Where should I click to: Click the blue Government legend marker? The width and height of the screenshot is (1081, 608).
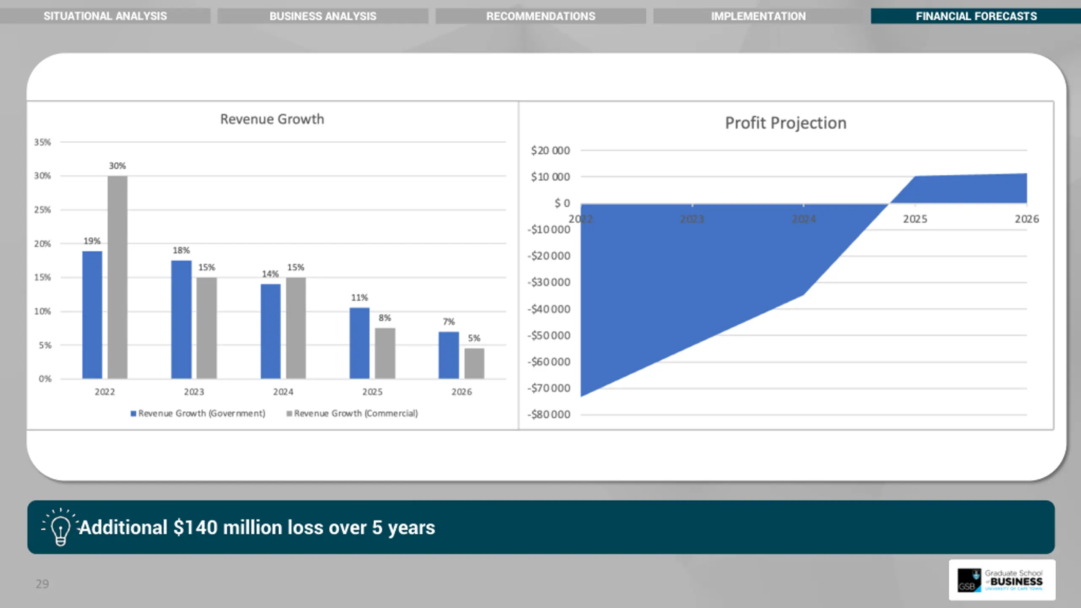133,413
